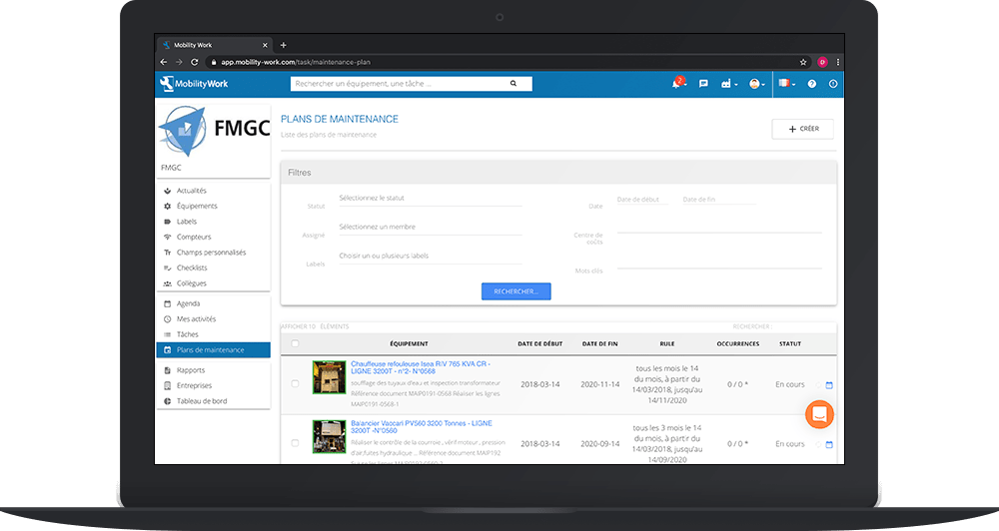The image size is (999, 531).
Task: Sort by Date de fin column header
Action: coord(599,343)
